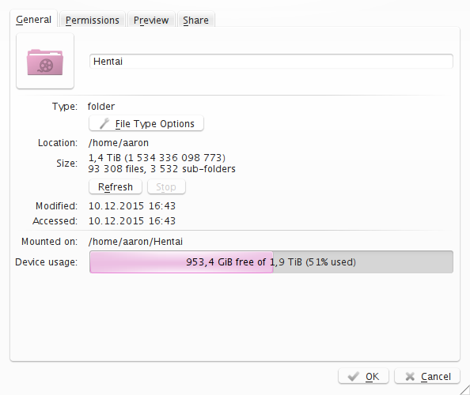This screenshot has width=470, height=395.
Task: Click the disabled Stop button
Action: click(166, 186)
